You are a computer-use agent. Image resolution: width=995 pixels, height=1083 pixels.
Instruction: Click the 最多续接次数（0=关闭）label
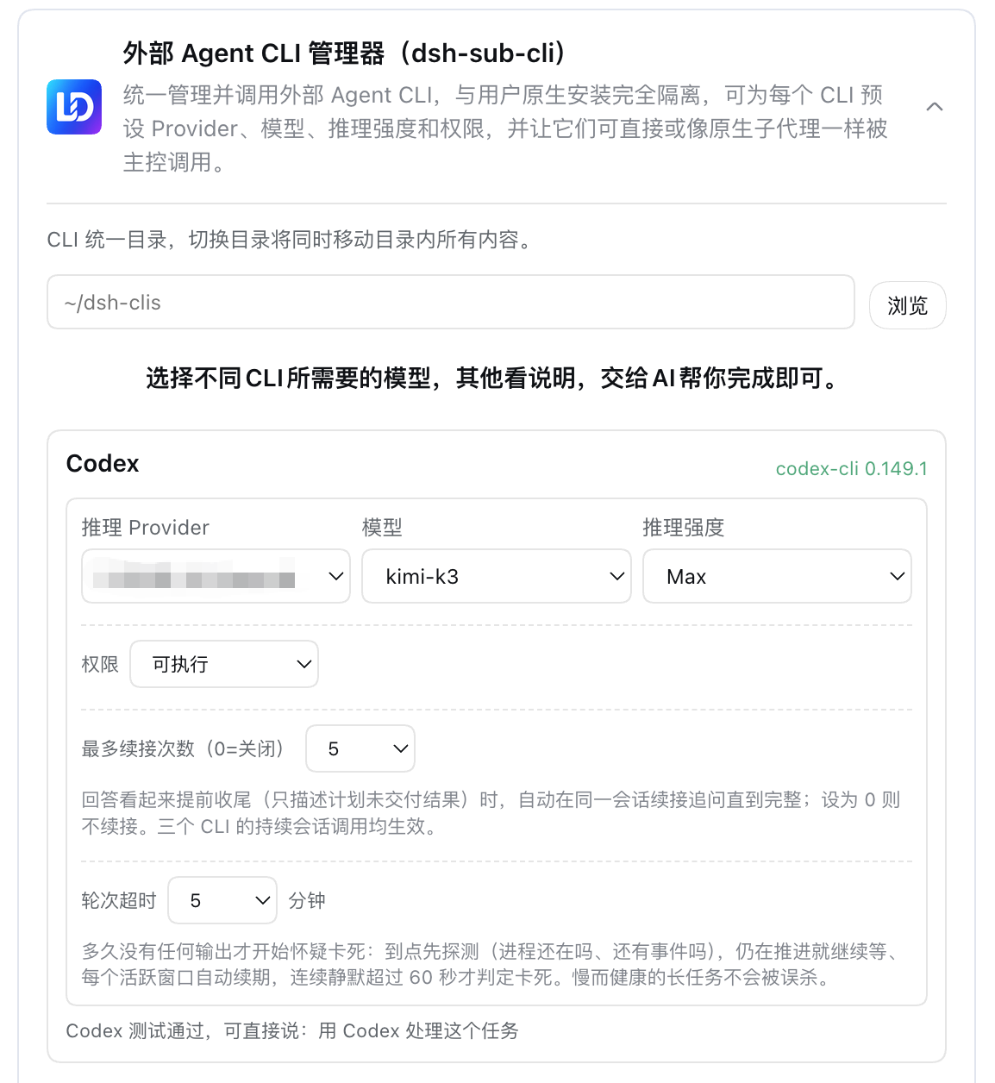[x=183, y=748]
